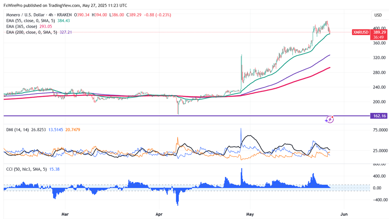This screenshot has height=219, width=389.
Task: Click the 360.00 price axis label
Action: click(x=380, y=43)
